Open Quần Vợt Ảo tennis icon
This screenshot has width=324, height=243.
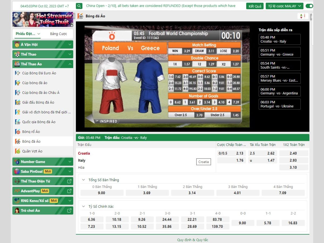click(x=18, y=151)
